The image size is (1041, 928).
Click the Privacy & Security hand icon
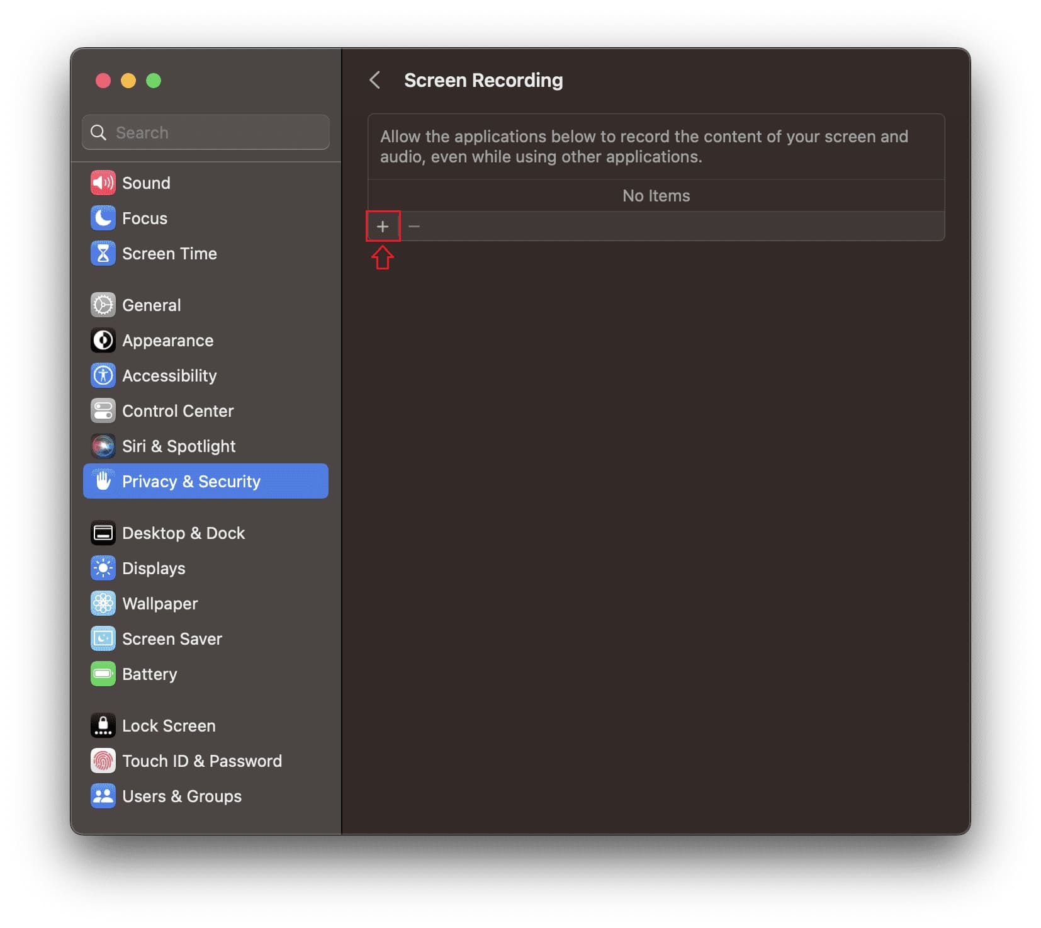point(103,481)
